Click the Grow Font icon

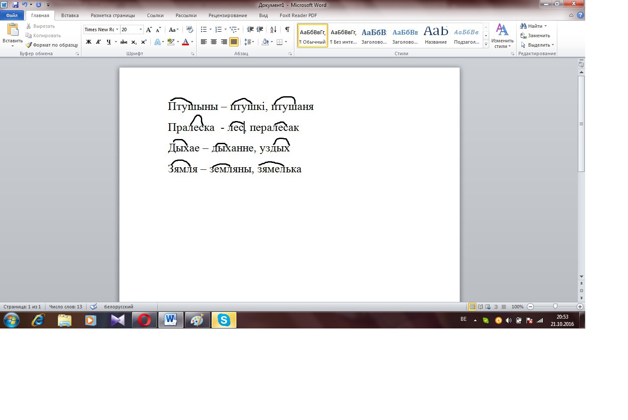(149, 30)
